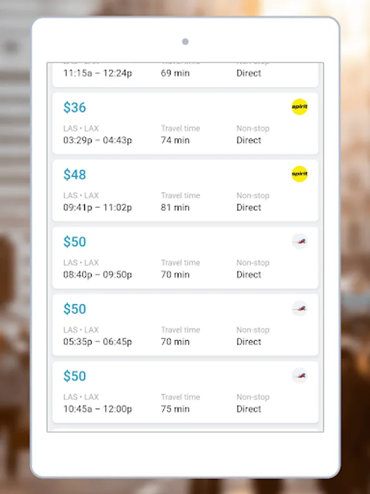The image size is (370, 494).
Task: Pick the 09:41p – 11:02p departure
Action: coord(98,207)
